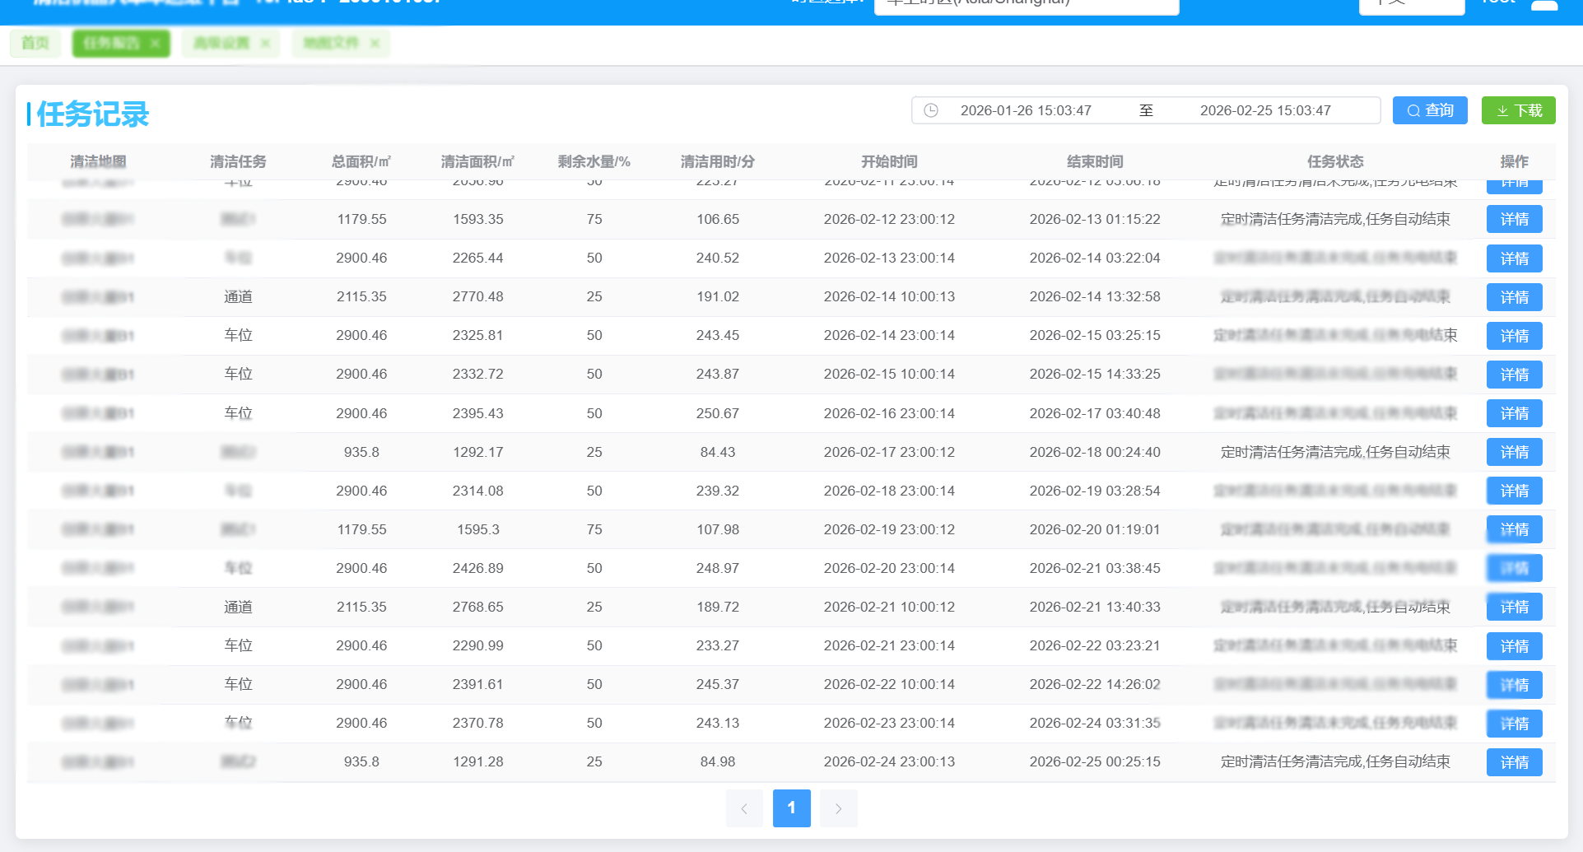
Task: Open the language dropdown in header
Action: point(1411,4)
